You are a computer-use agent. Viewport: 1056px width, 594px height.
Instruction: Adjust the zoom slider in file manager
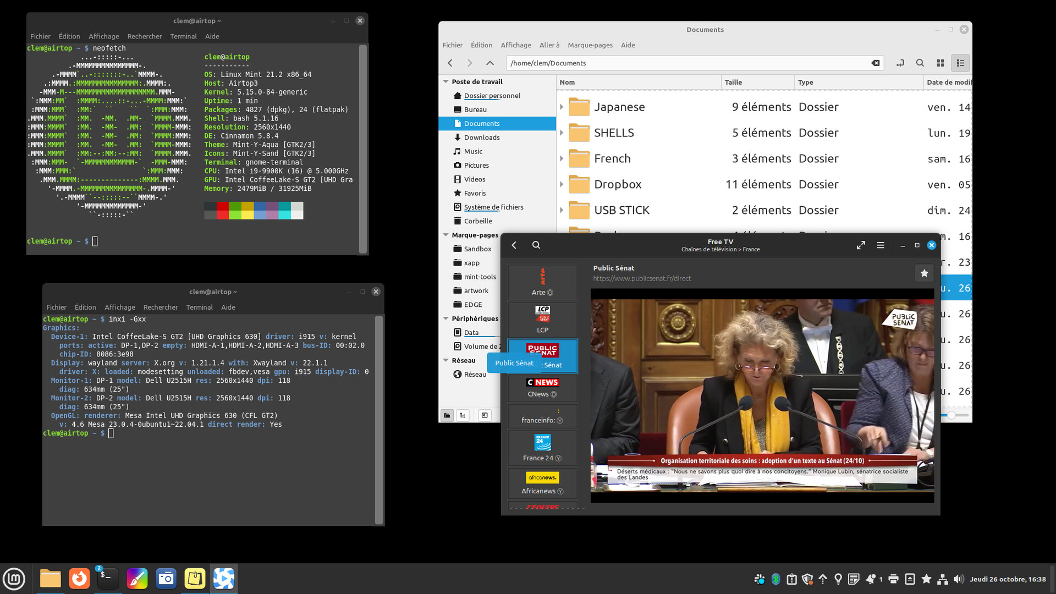pyautogui.click(x=952, y=415)
